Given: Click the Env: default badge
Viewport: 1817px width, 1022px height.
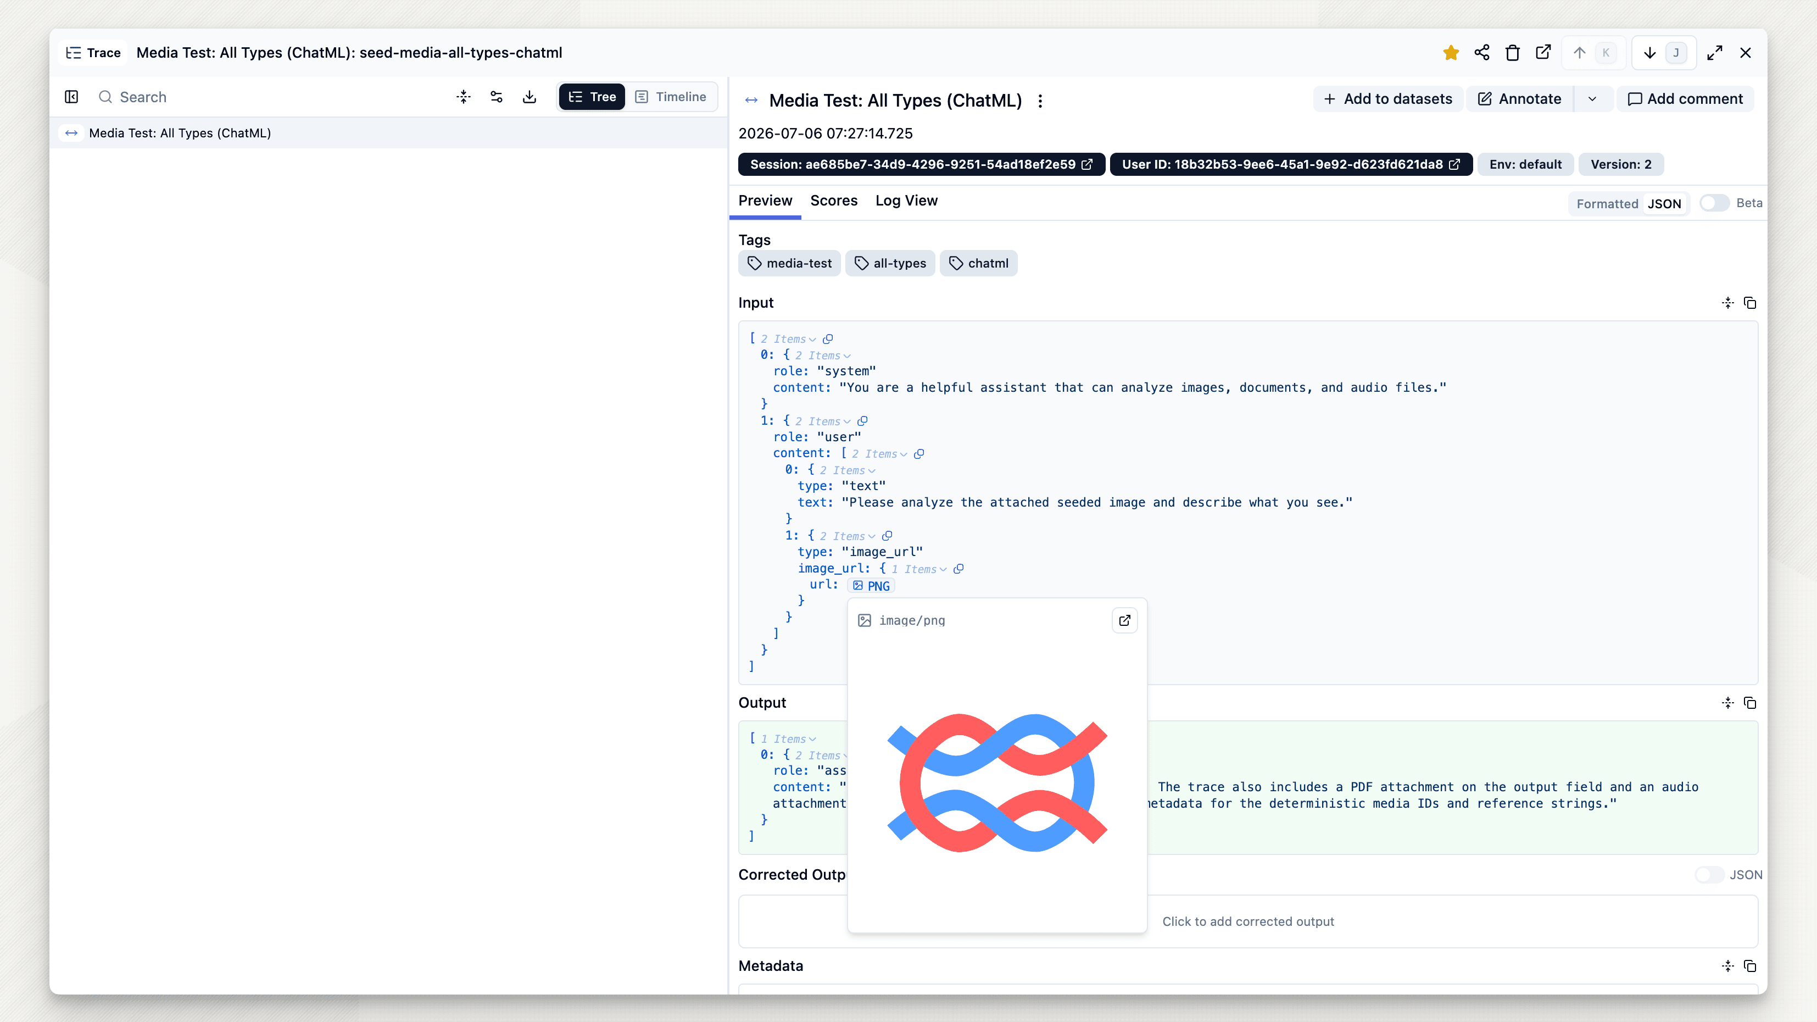Looking at the screenshot, I should point(1526,164).
